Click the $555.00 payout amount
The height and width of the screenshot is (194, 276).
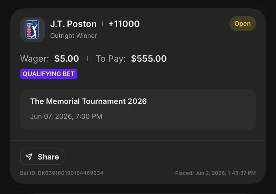click(x=149, y=58)
